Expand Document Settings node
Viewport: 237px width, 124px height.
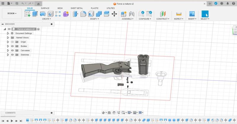(x=8, y=33)
